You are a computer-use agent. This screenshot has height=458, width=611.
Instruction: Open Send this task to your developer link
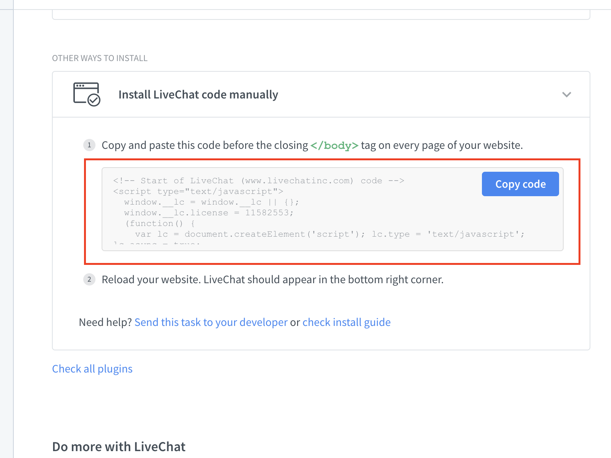coord(211,322)
